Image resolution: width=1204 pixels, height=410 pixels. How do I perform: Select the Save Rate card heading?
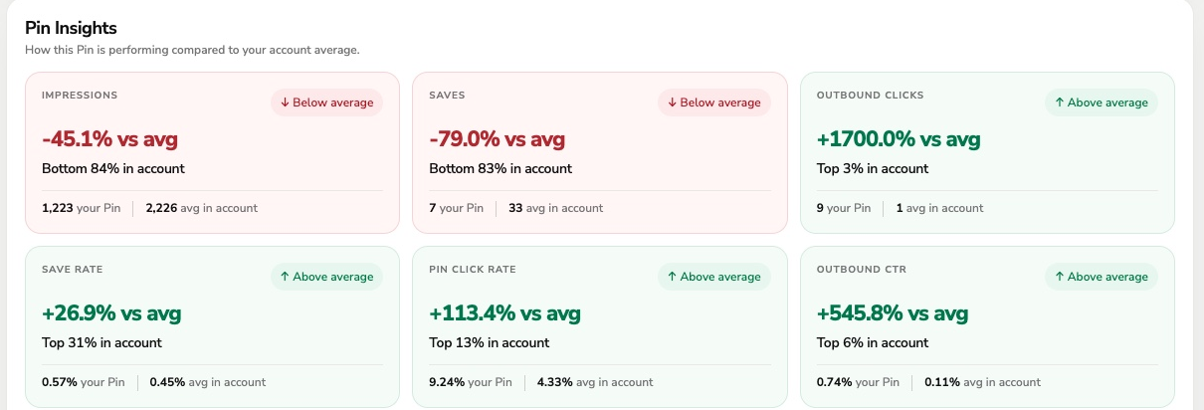(72, 270)
